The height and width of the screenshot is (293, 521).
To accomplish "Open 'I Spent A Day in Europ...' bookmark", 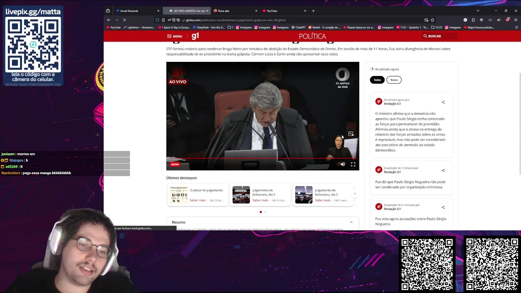I will (x=174, y=28).
